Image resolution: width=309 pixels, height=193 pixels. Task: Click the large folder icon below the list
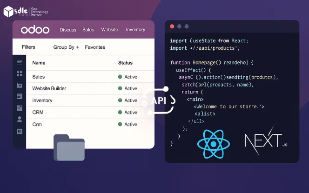click(x=69, y=147)
